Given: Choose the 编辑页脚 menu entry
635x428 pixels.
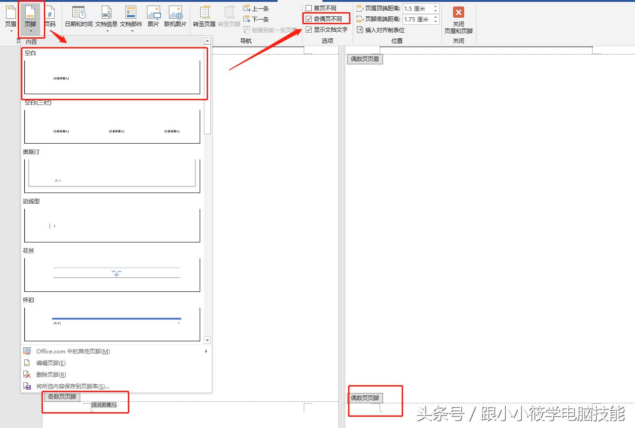Looking at the screenshot, I should point(51,362).
